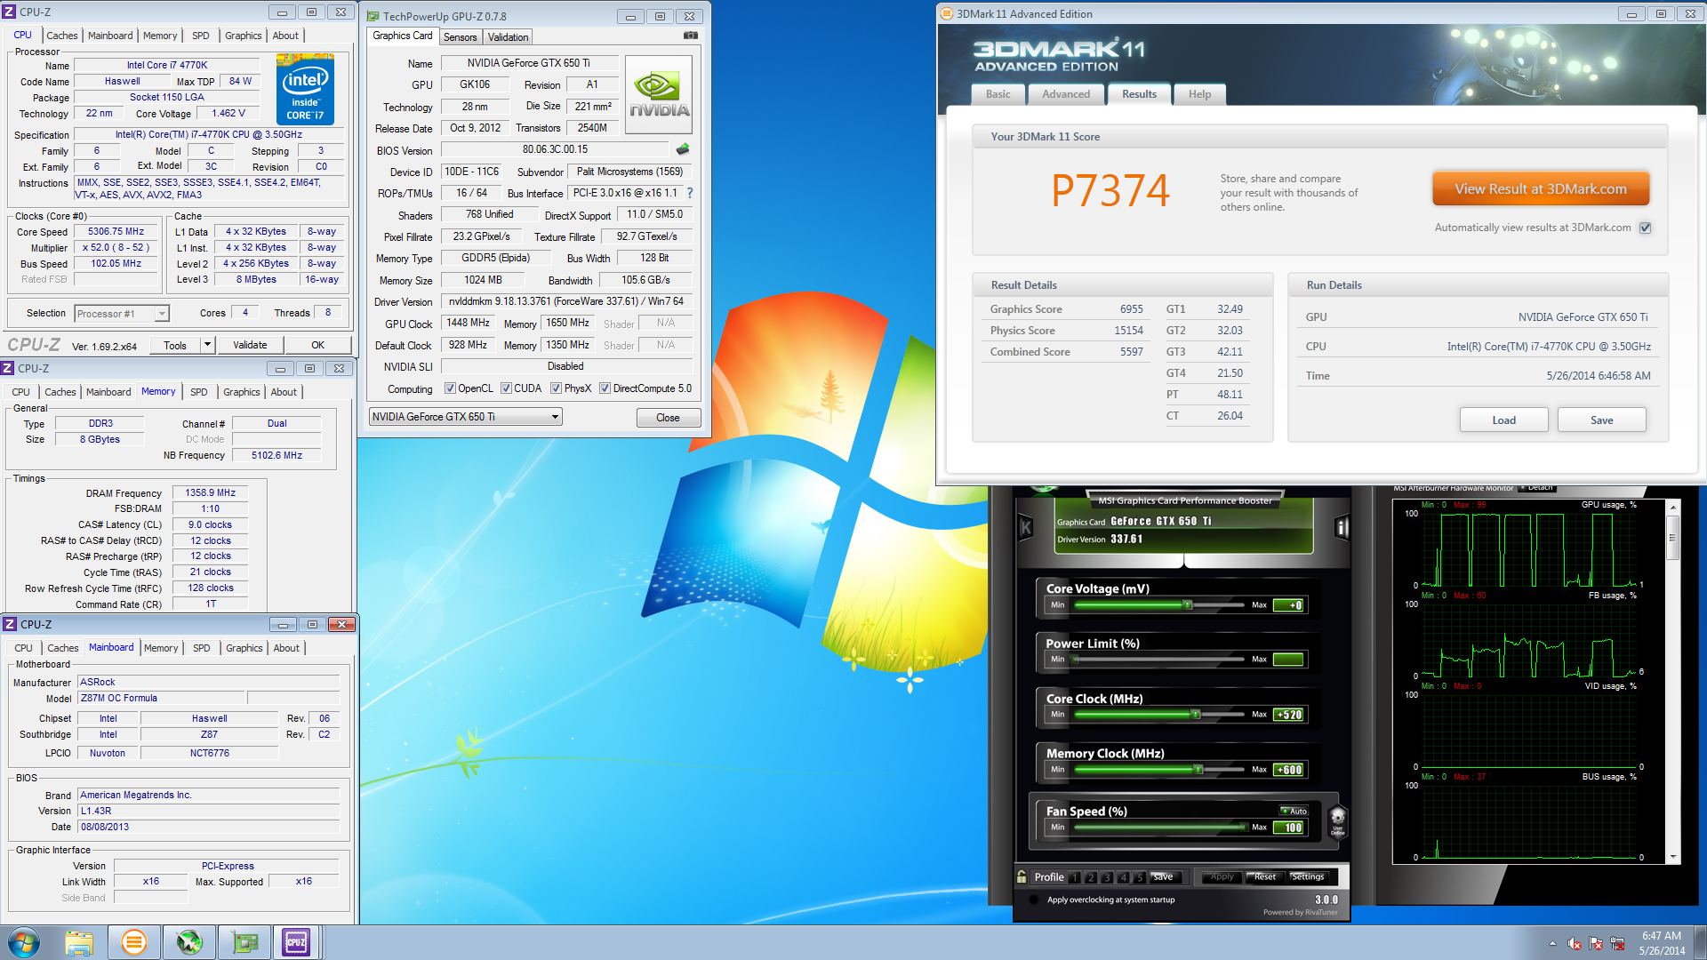Click the Afterburner Kombustor K button
The image size is (1707, 960).
coord(1025,528)
